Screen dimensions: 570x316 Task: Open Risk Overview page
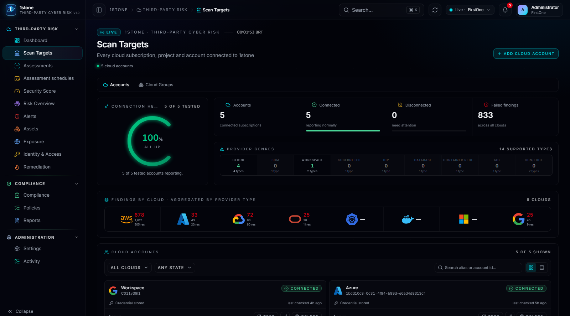pos(42,104)
